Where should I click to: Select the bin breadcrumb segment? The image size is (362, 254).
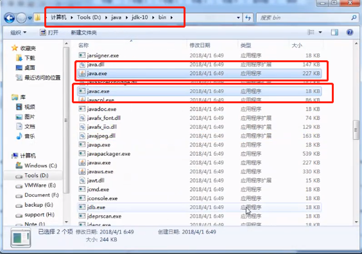162,17
